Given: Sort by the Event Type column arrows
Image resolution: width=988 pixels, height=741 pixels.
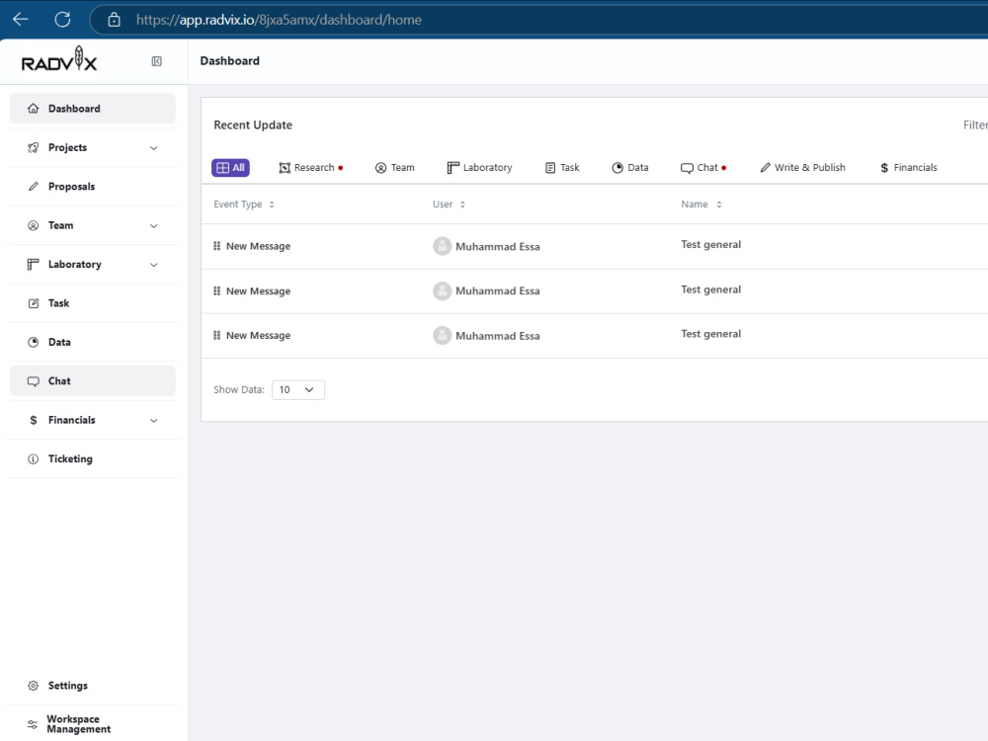Looking at the screenshot, I should 272,205.
